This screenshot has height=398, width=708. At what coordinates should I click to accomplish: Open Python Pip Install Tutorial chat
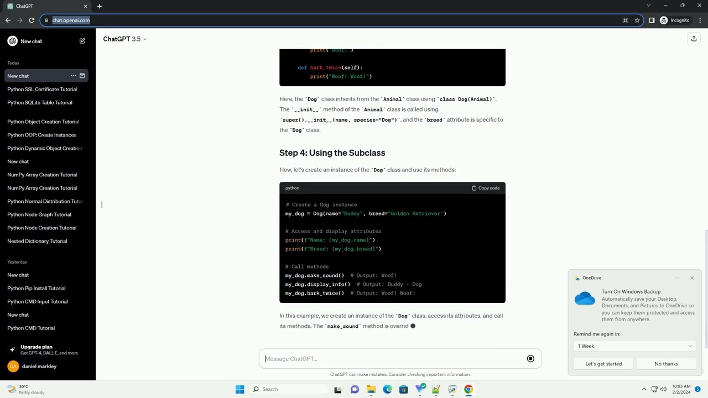pyautogui.click(x=36, y=288)
